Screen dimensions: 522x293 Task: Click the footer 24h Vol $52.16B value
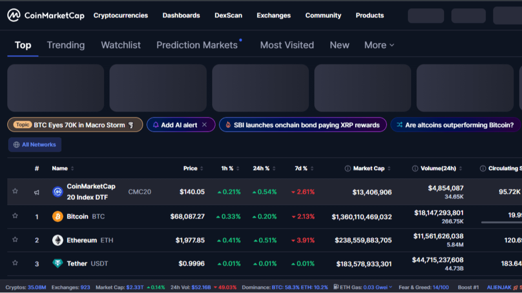tap(201, 287)
